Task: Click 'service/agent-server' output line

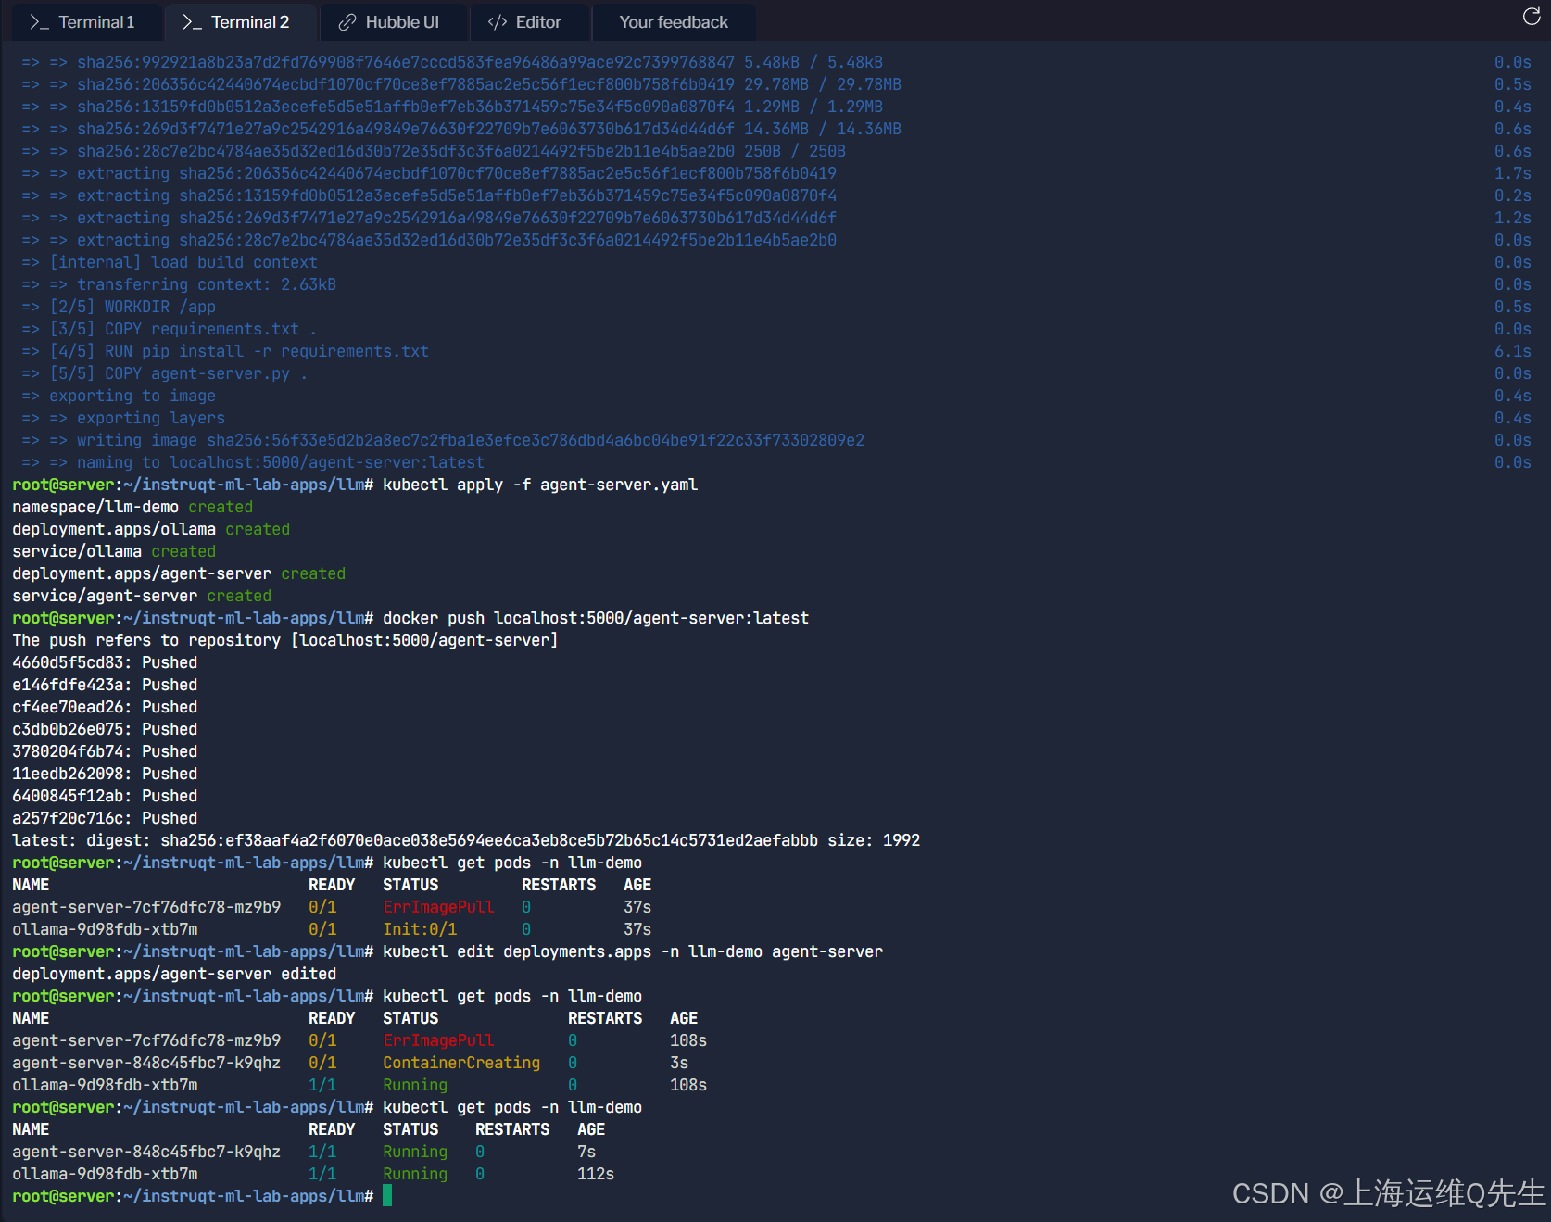Action: point(142,596)
